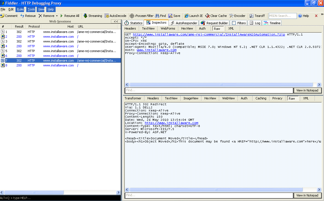
Task: Click the Tearoff icon
Action: click(251, 16)
